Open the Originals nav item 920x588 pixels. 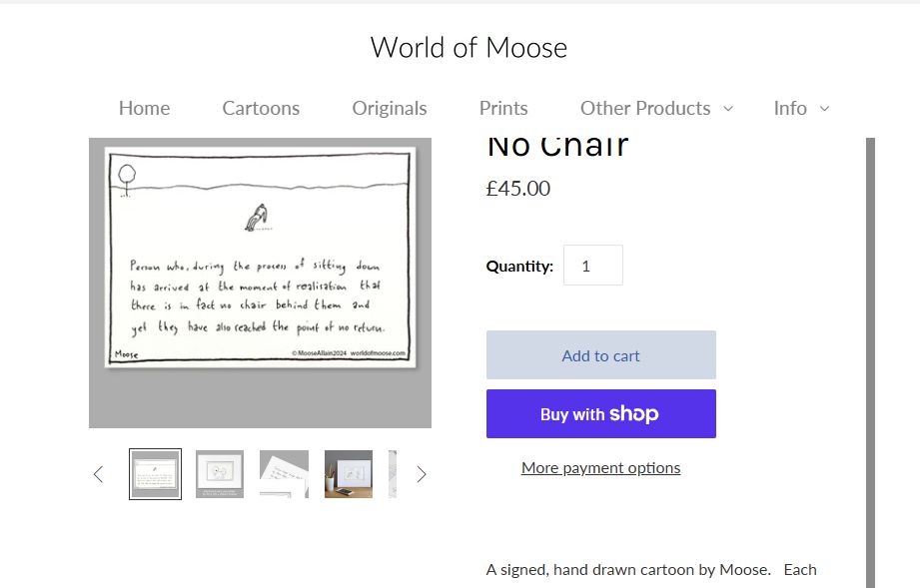(x=389, y=108)
